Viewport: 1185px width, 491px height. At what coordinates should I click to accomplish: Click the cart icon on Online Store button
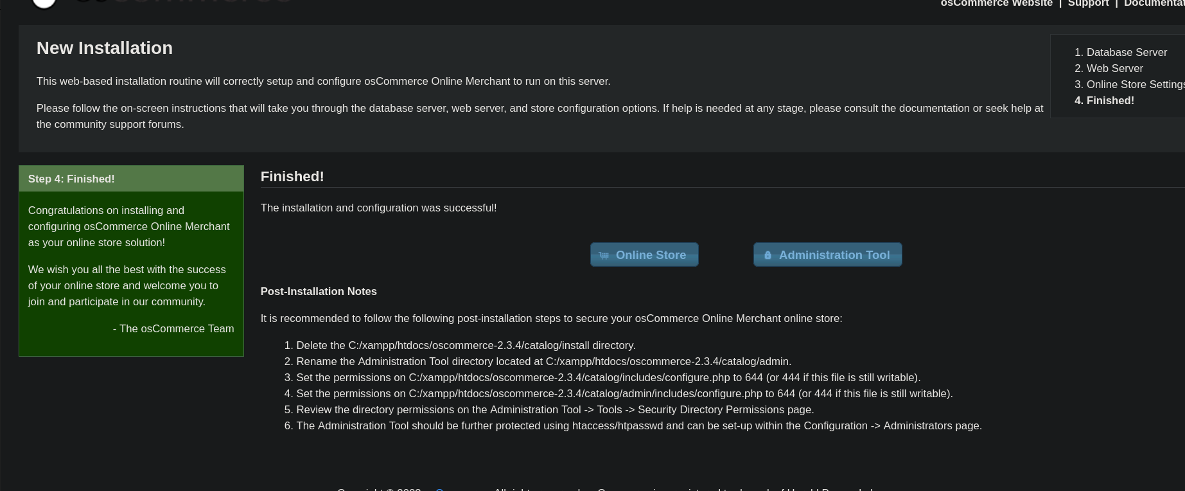[604, 255]
